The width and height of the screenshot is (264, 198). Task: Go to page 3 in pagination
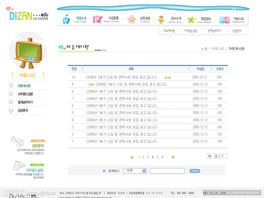tap(148, 157)
